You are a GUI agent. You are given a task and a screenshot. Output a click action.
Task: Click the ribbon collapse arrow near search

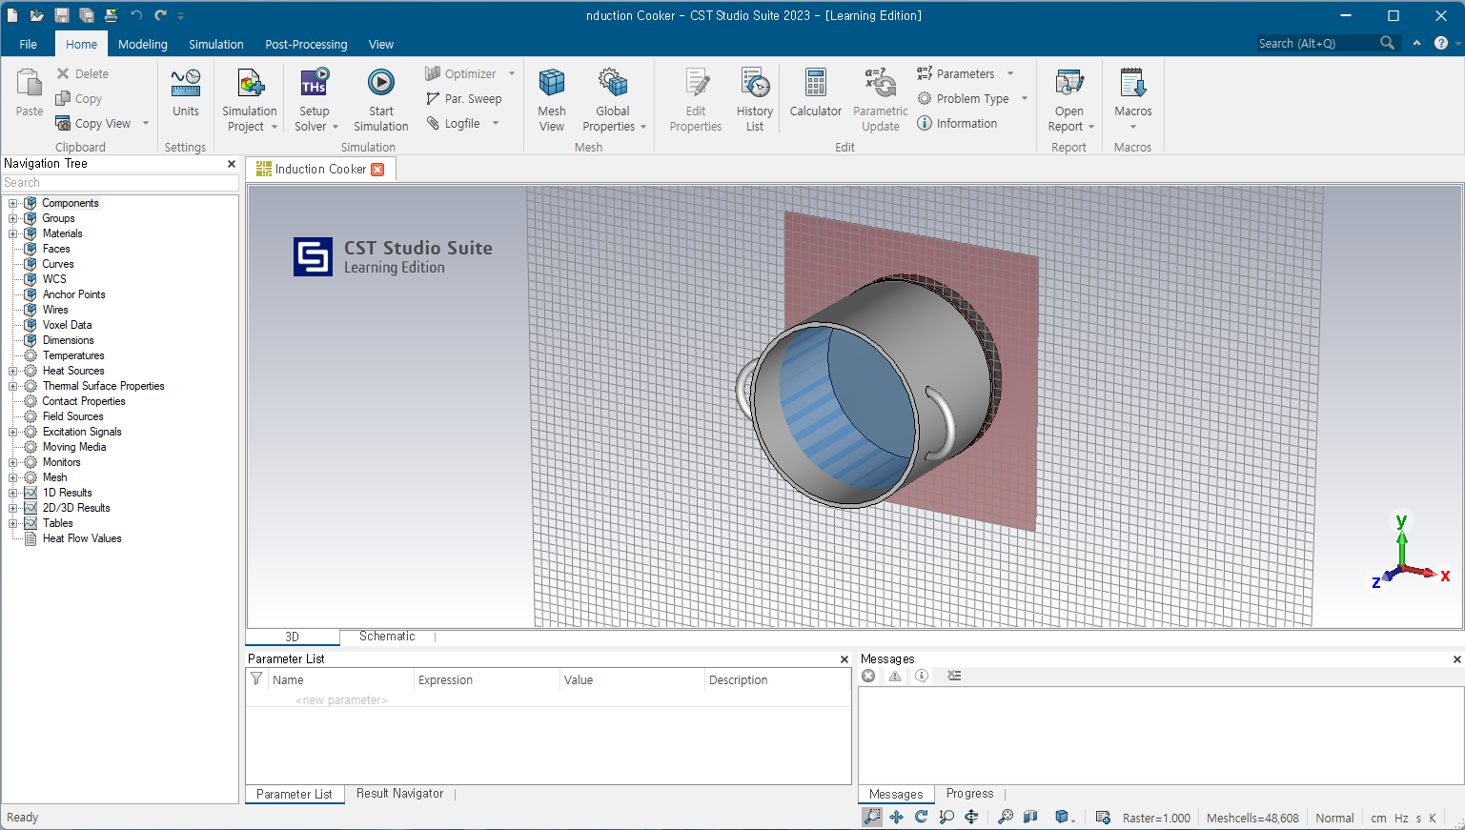pyautogui.click(x=1416, y=43)
